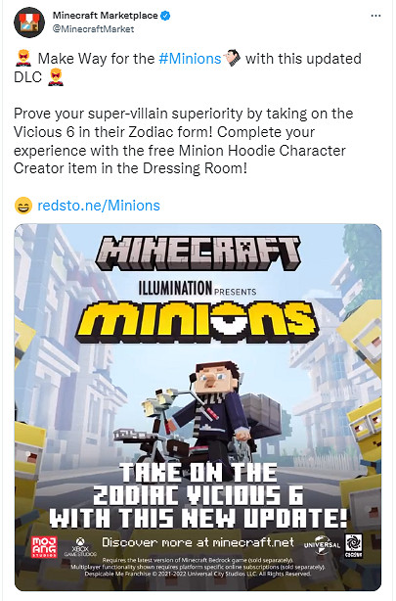Screen dimensions: 396x601
Task: Click the first supervillain emoji before Make Way
Action: pos(23,59)
